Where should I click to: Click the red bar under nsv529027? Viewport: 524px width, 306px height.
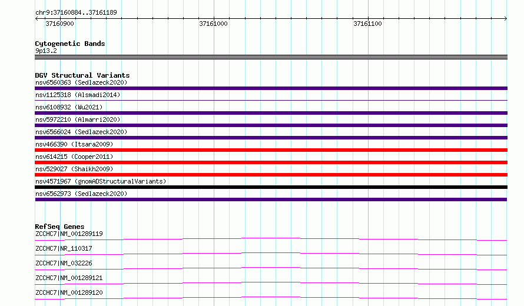click(271, 175)
